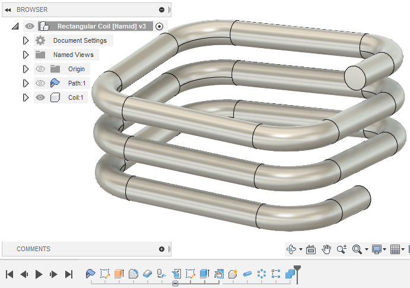Click the Look At camera icon

point(310,249)
